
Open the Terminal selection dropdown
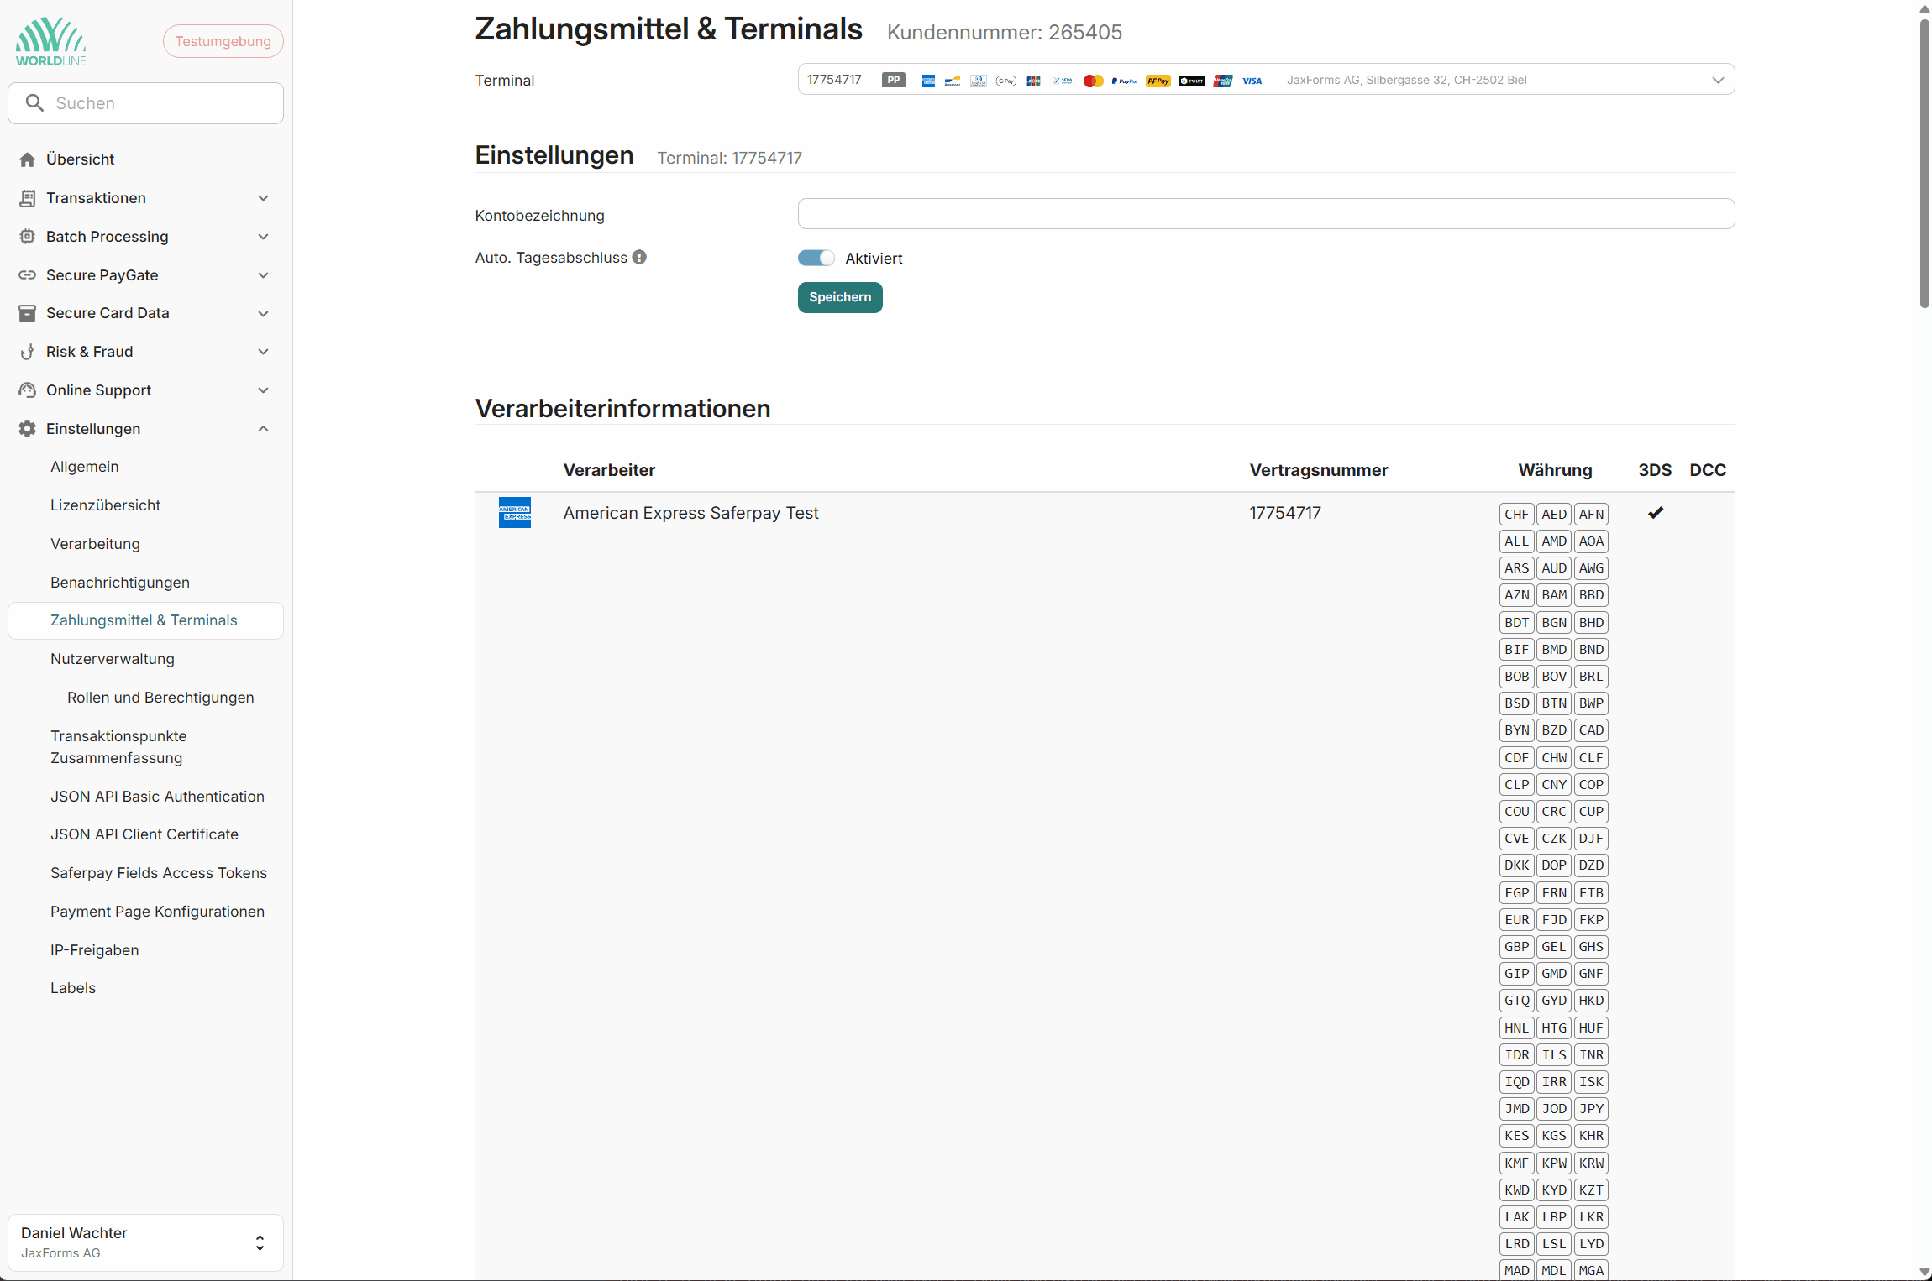tap(1718, 80)
